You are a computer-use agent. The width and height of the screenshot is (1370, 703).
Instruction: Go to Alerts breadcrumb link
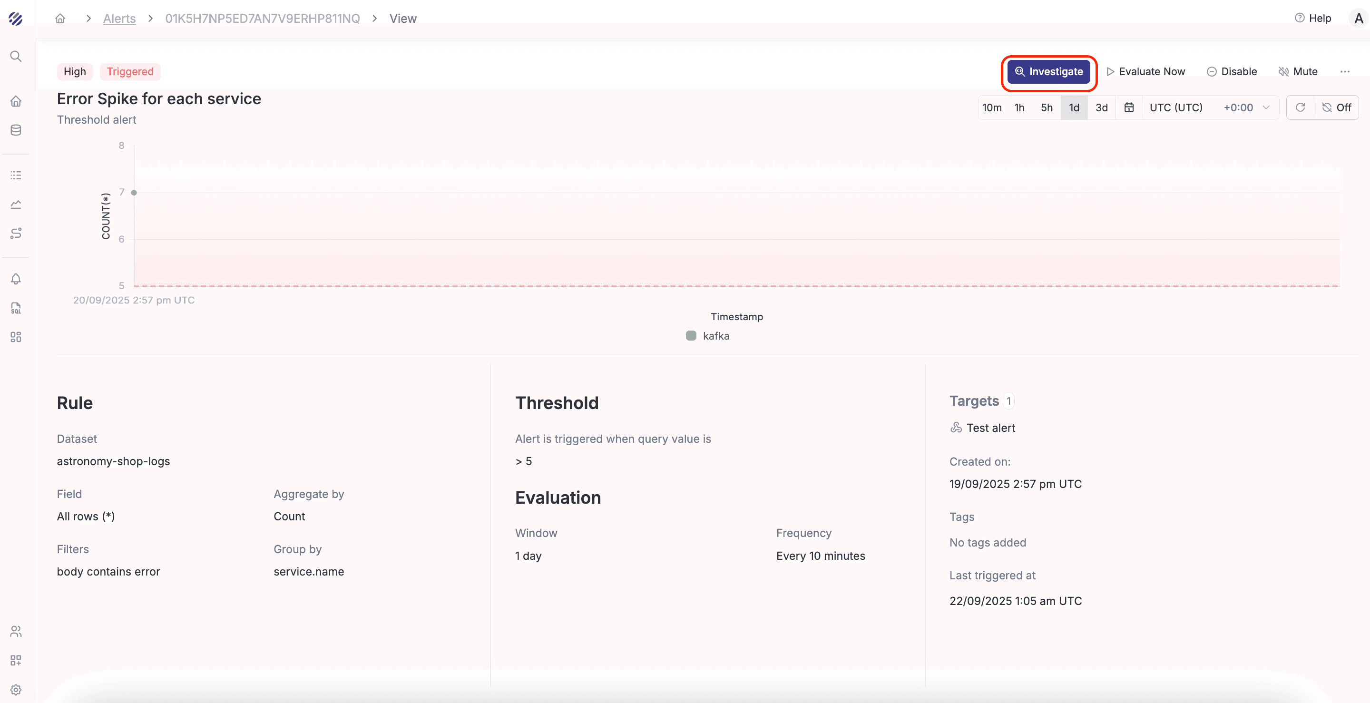coord(119,18)
